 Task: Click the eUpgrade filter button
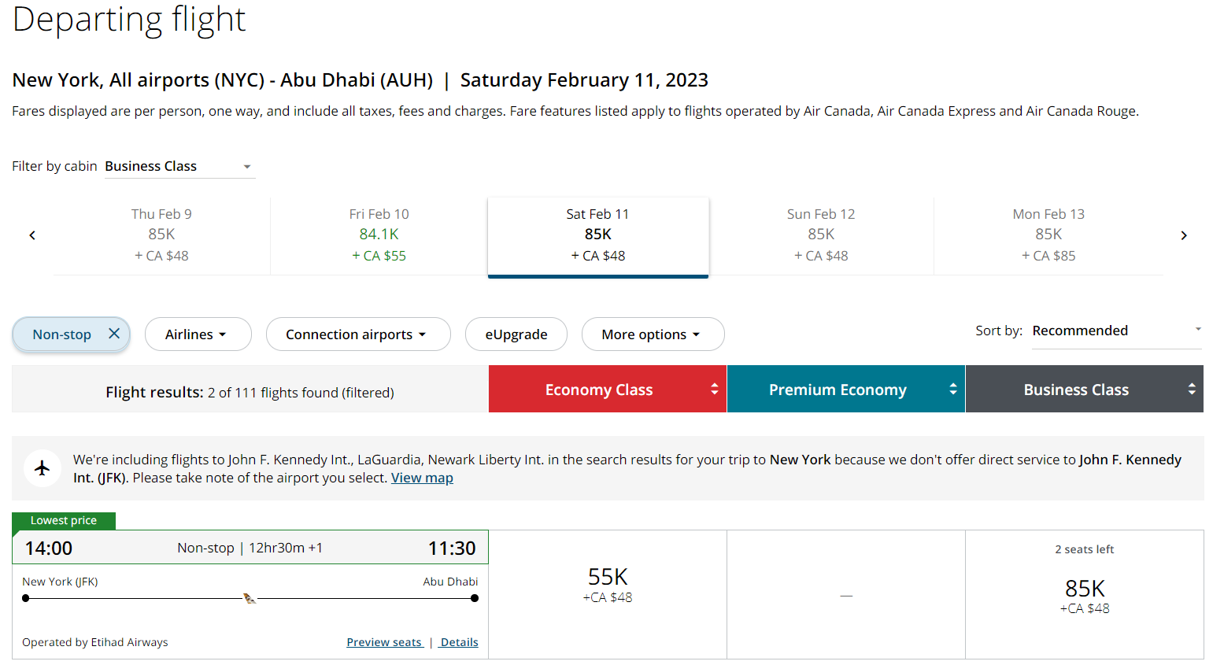point(516,334)
